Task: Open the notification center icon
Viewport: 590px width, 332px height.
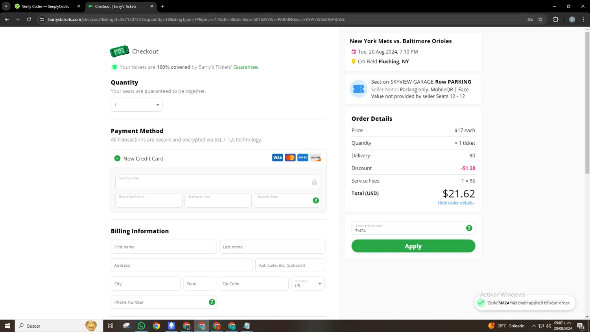Action: coord(581,326)
